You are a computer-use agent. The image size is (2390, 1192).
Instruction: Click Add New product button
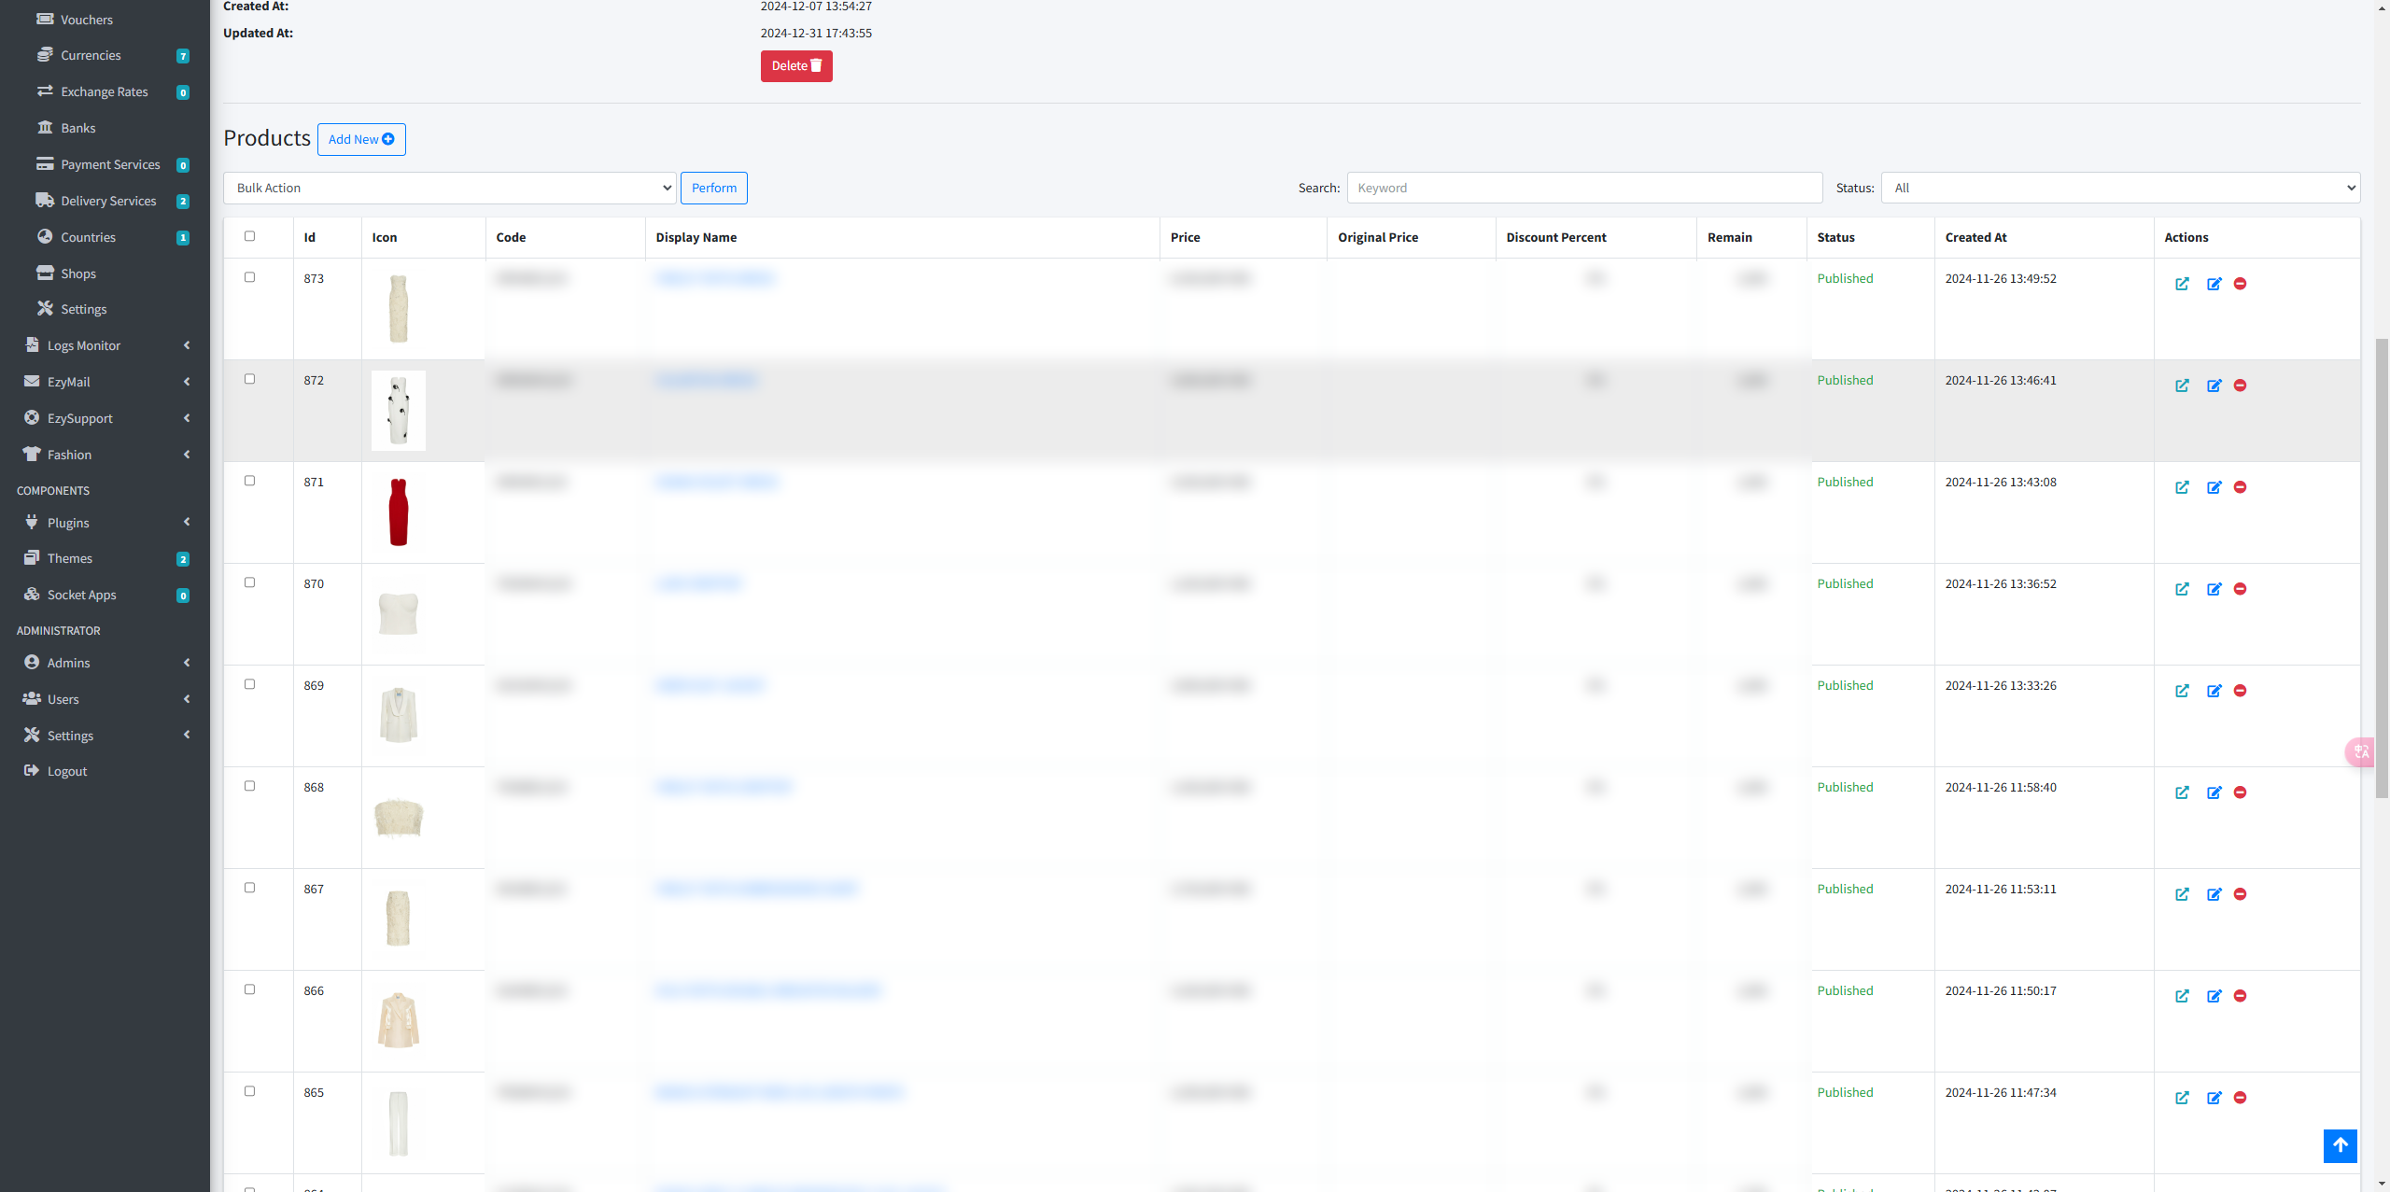pos(361,139)
